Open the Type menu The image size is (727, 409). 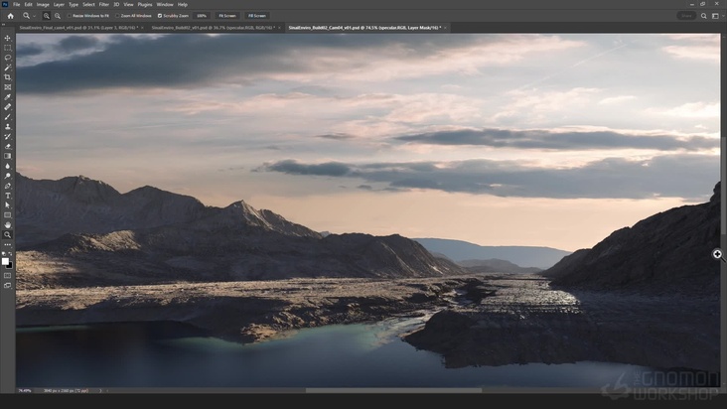(x=73, y=5)
